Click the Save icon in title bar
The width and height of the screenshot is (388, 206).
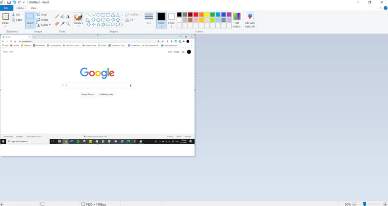(x=9, y=2)
